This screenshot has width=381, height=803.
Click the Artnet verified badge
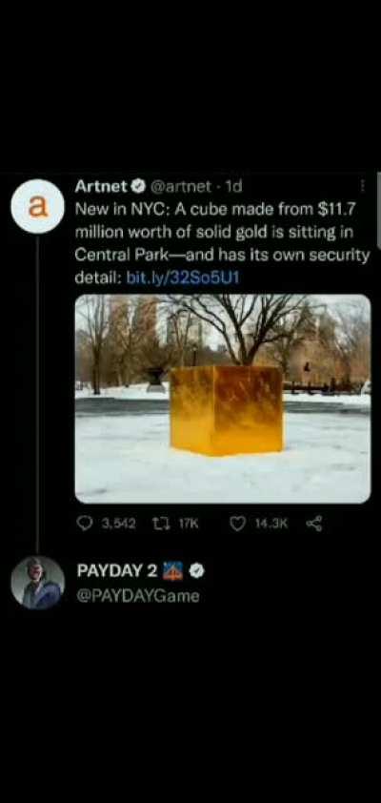point(139,187)
